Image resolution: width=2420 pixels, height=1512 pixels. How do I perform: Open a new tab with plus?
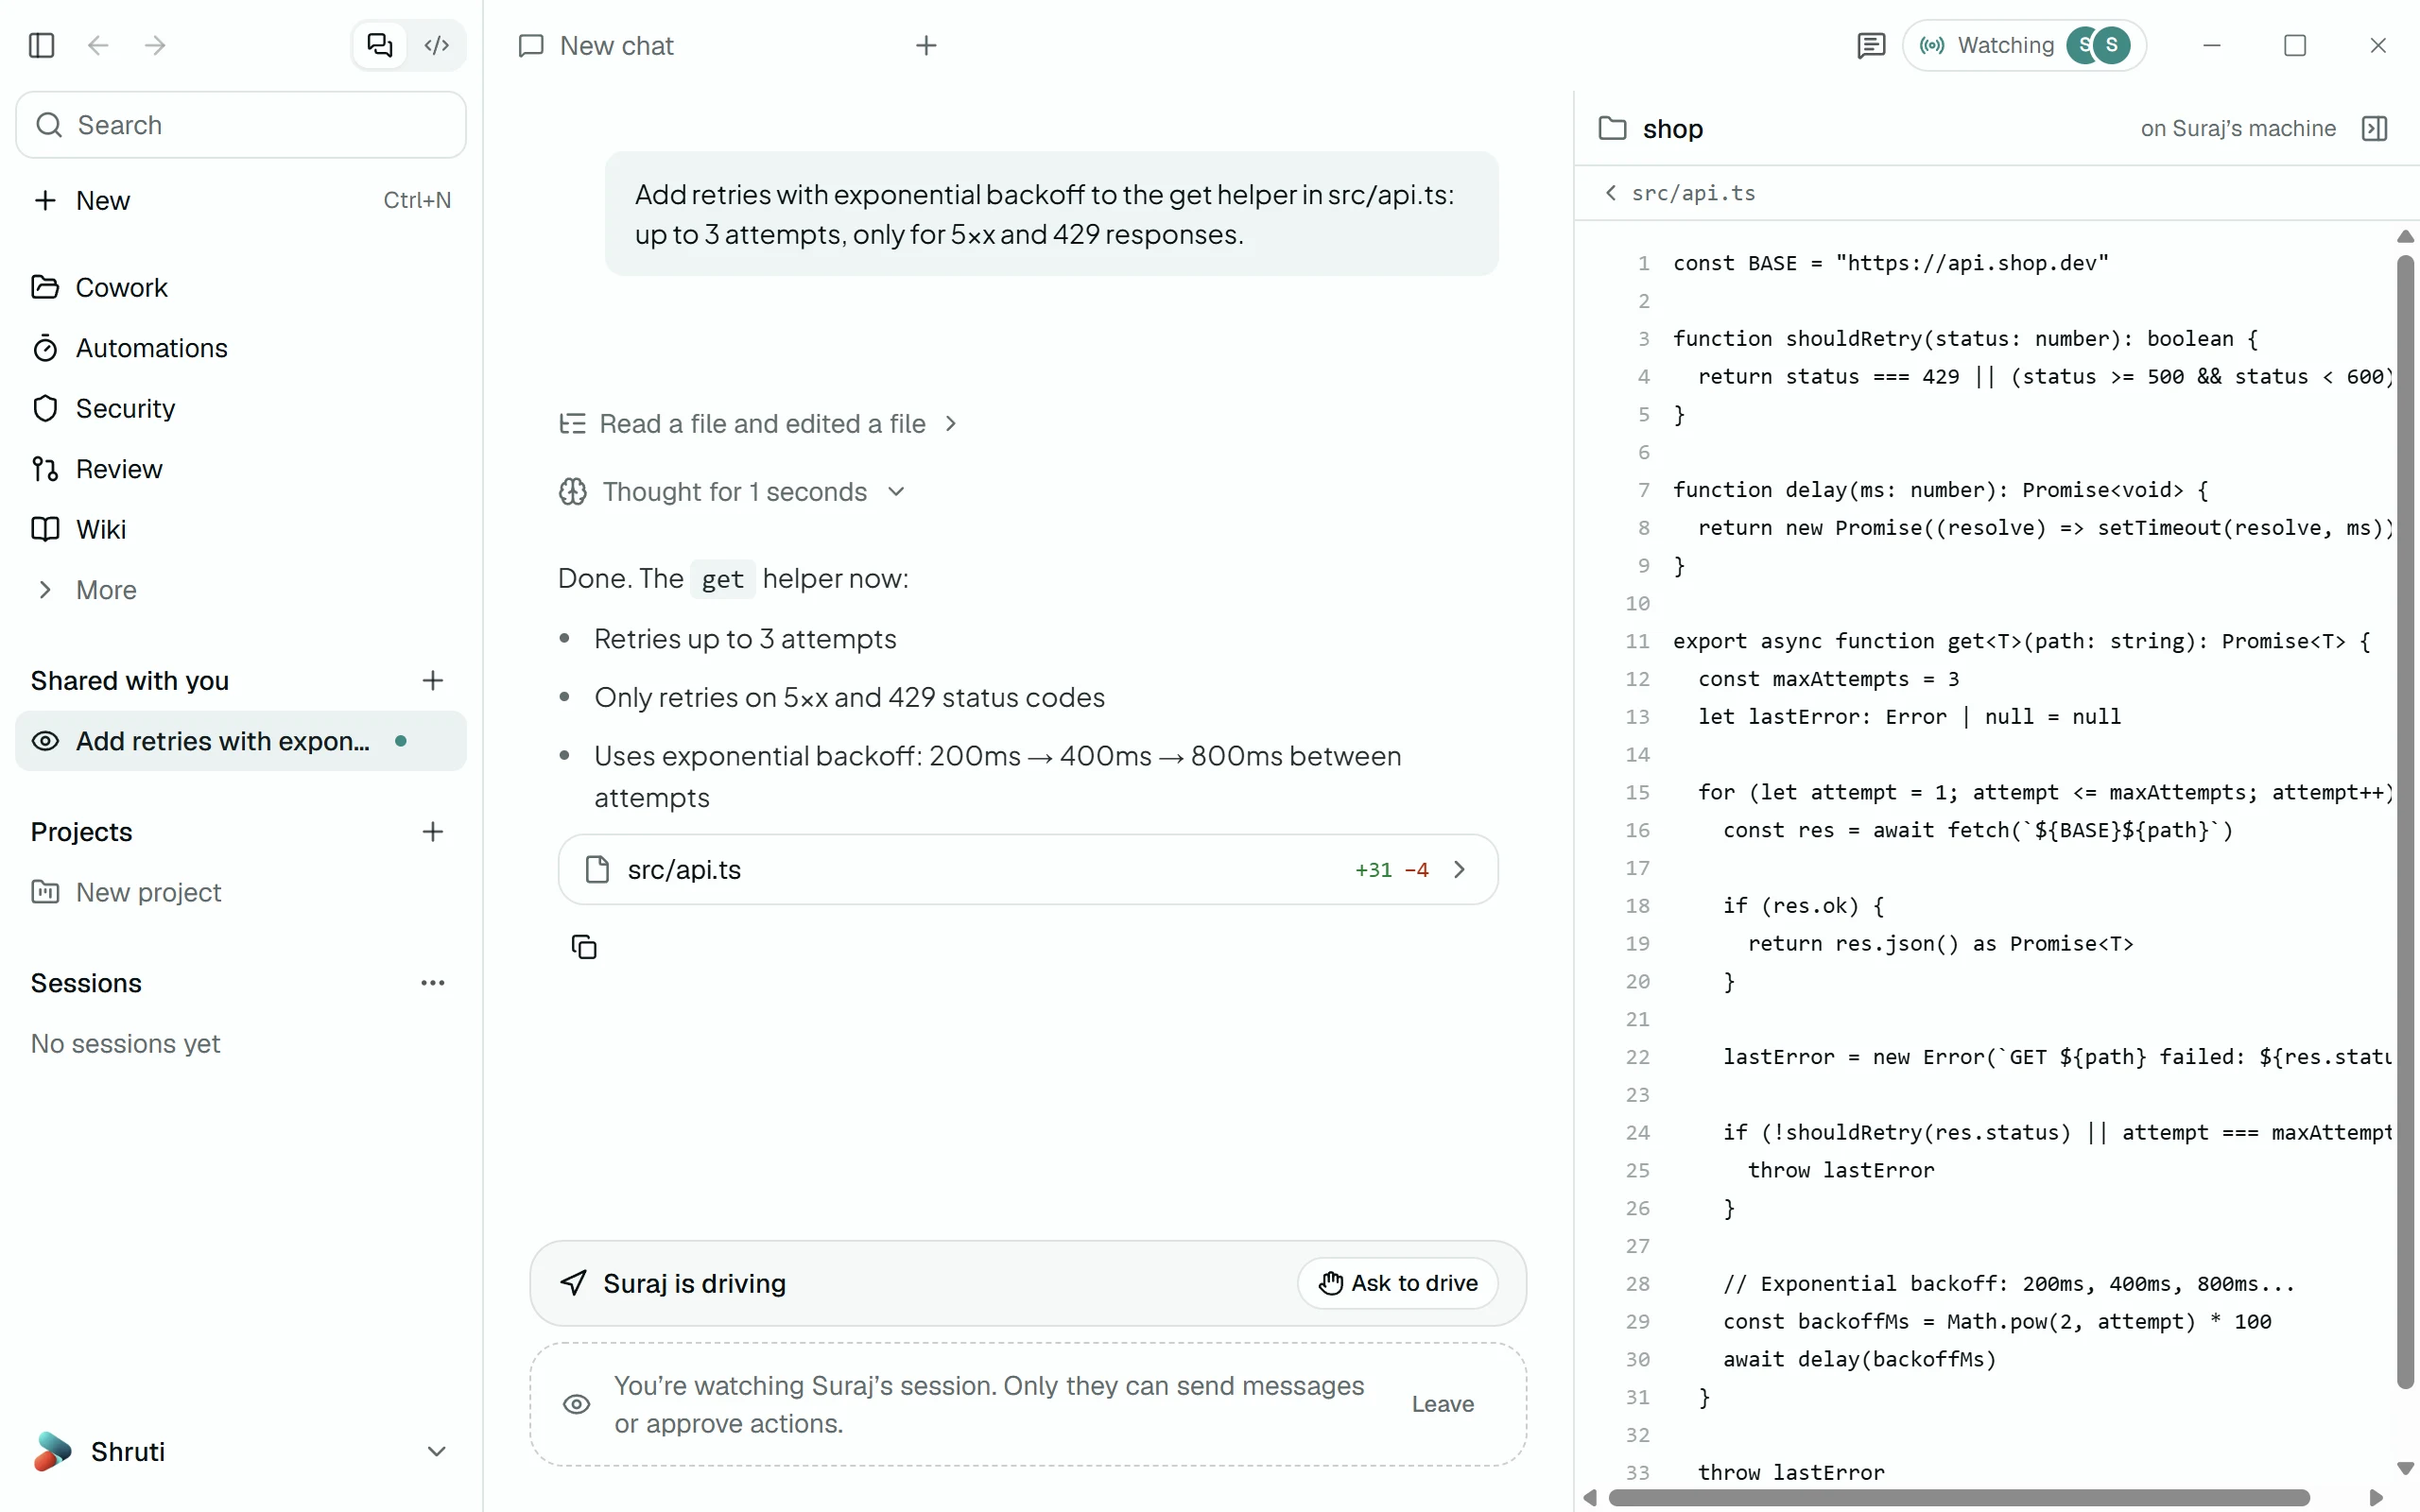pyautogui.click(x=926, y=46)
